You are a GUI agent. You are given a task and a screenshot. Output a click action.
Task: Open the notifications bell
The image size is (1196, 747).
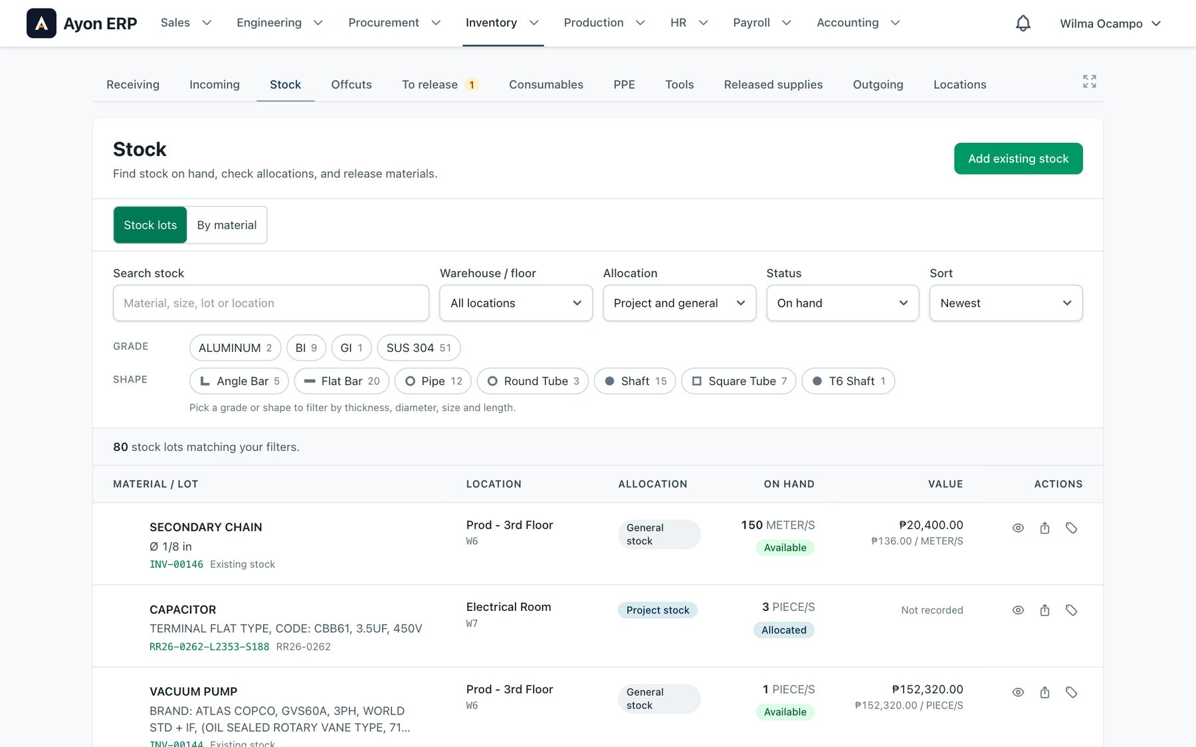[1023, 23]
